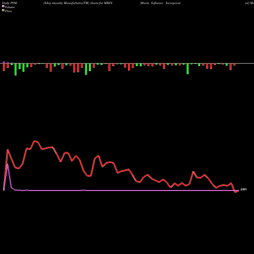Click the "MunafaSutra(TM) charts for MRIN" heading
Screen dimensions: 254x254
pyautogui.click(x=88, y=3)
